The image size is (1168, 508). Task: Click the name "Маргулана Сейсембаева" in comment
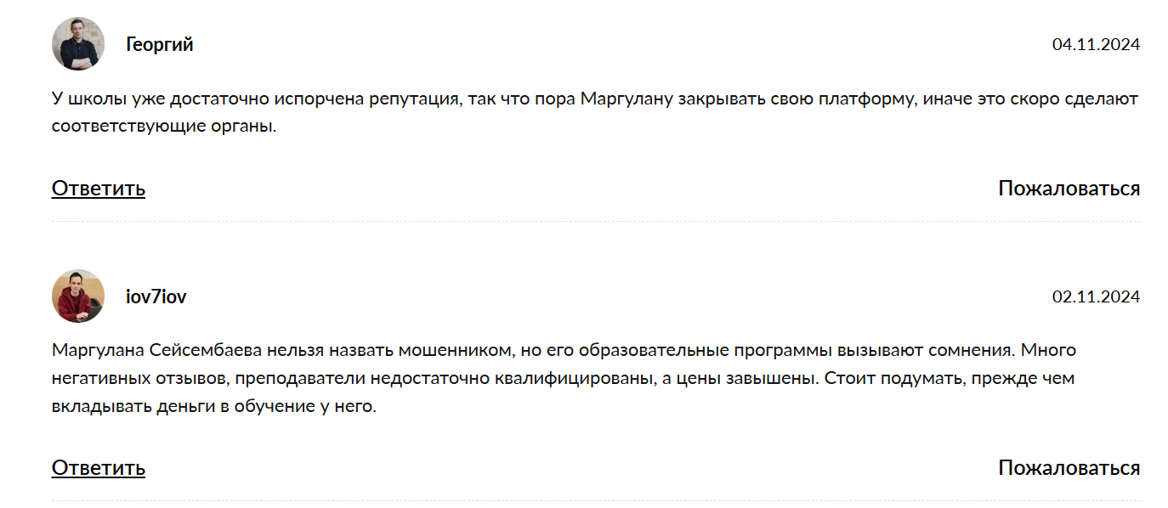coord(158,350)
